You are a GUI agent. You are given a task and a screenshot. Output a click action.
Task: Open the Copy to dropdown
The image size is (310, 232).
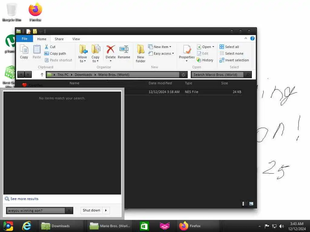pyautogui.click(x=95, y=54)
